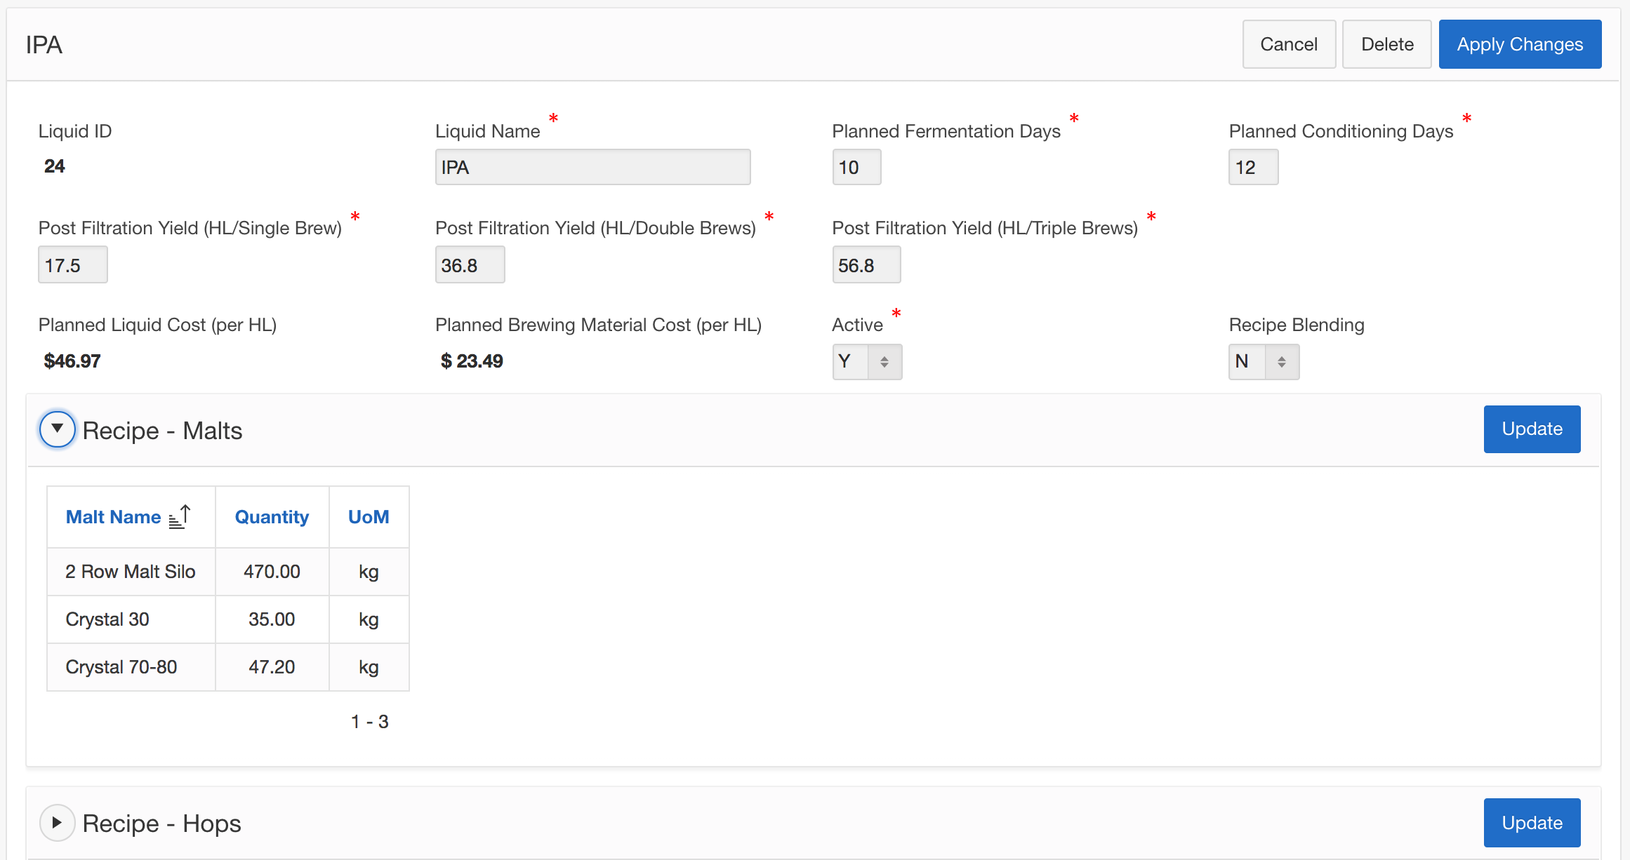Edit the Single Brew yield field

(72, 265)
